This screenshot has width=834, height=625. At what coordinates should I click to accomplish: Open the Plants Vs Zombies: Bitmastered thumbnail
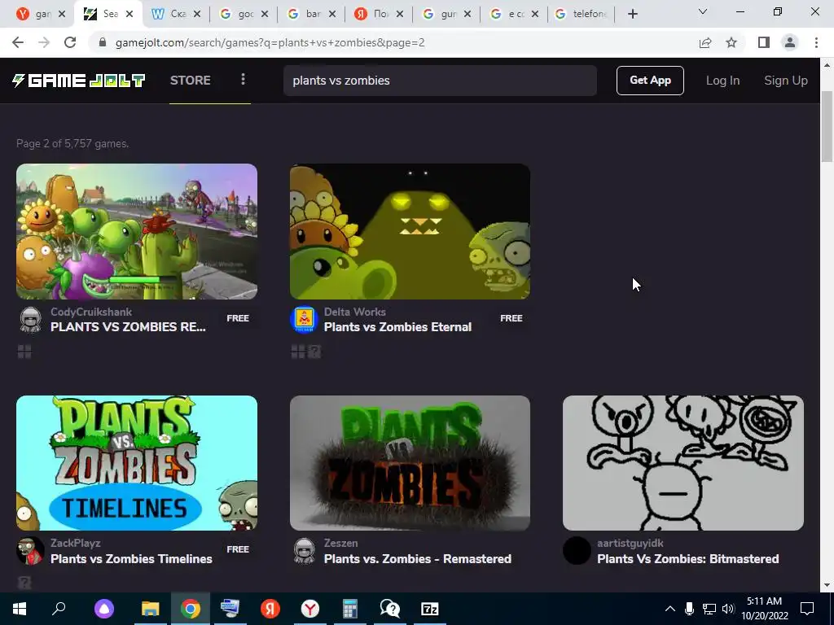click(683, 463)
